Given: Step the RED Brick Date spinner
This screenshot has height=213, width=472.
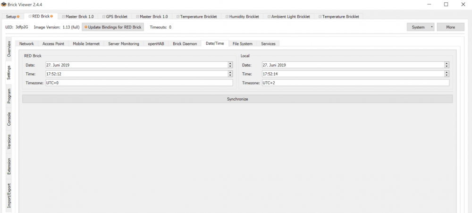Looking at the screenshot, I should pyautogui.click(x=230, y=65).
